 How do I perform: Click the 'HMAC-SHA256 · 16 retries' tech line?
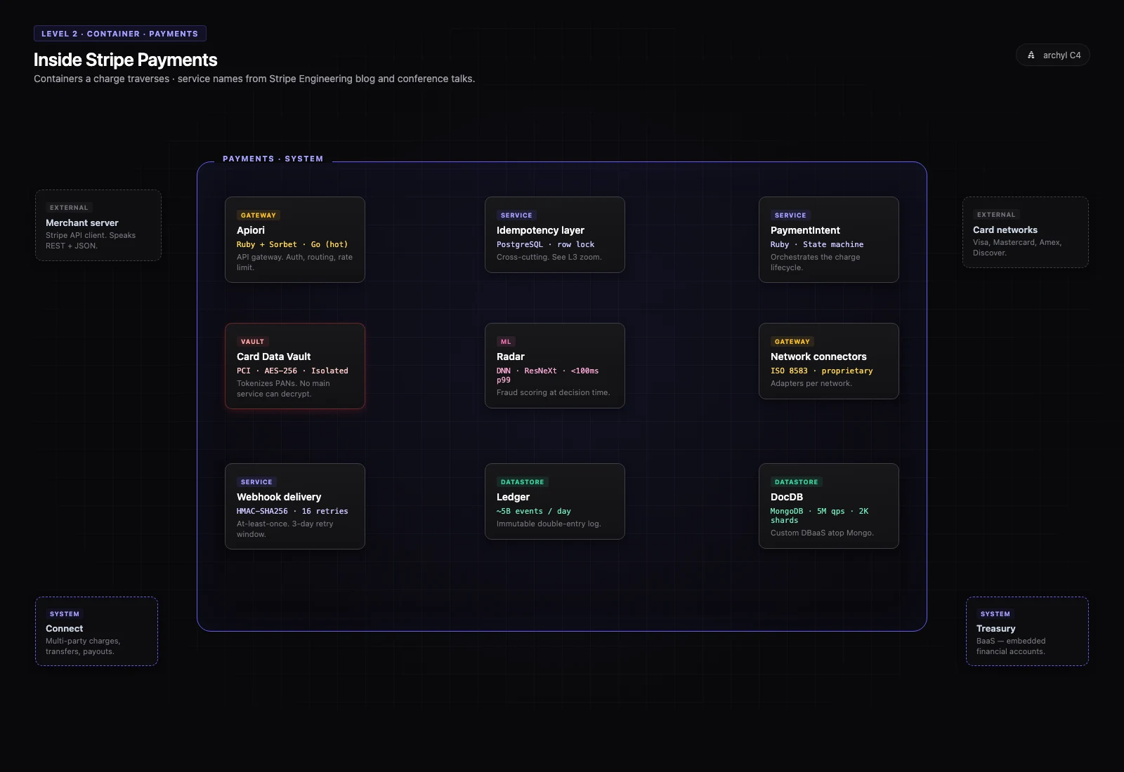(x=292, y=511)
